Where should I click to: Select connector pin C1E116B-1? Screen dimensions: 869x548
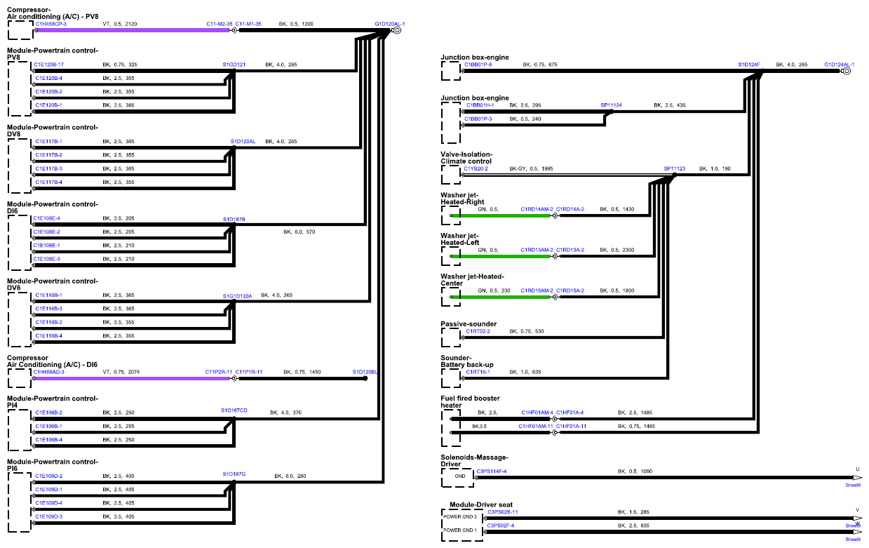click(50, 295)
